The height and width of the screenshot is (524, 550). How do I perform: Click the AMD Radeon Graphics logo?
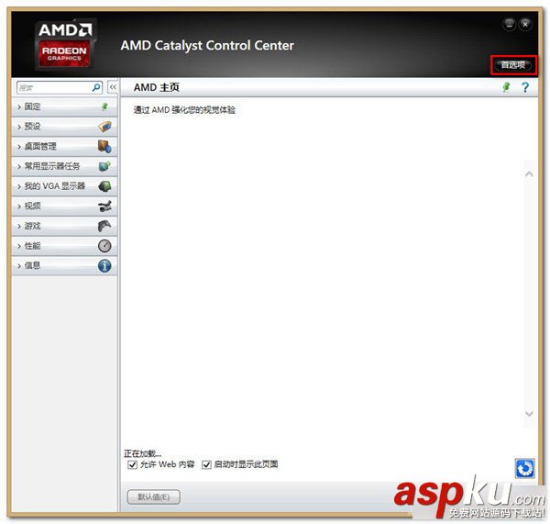coord(64,44)
